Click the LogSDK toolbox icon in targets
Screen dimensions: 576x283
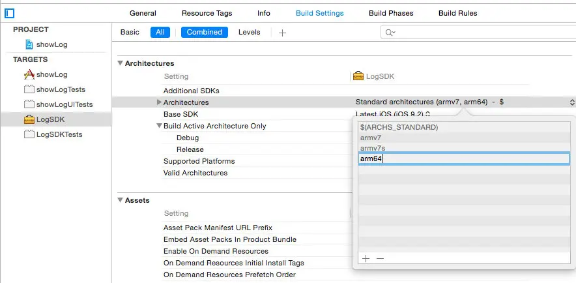pos(29,119)
